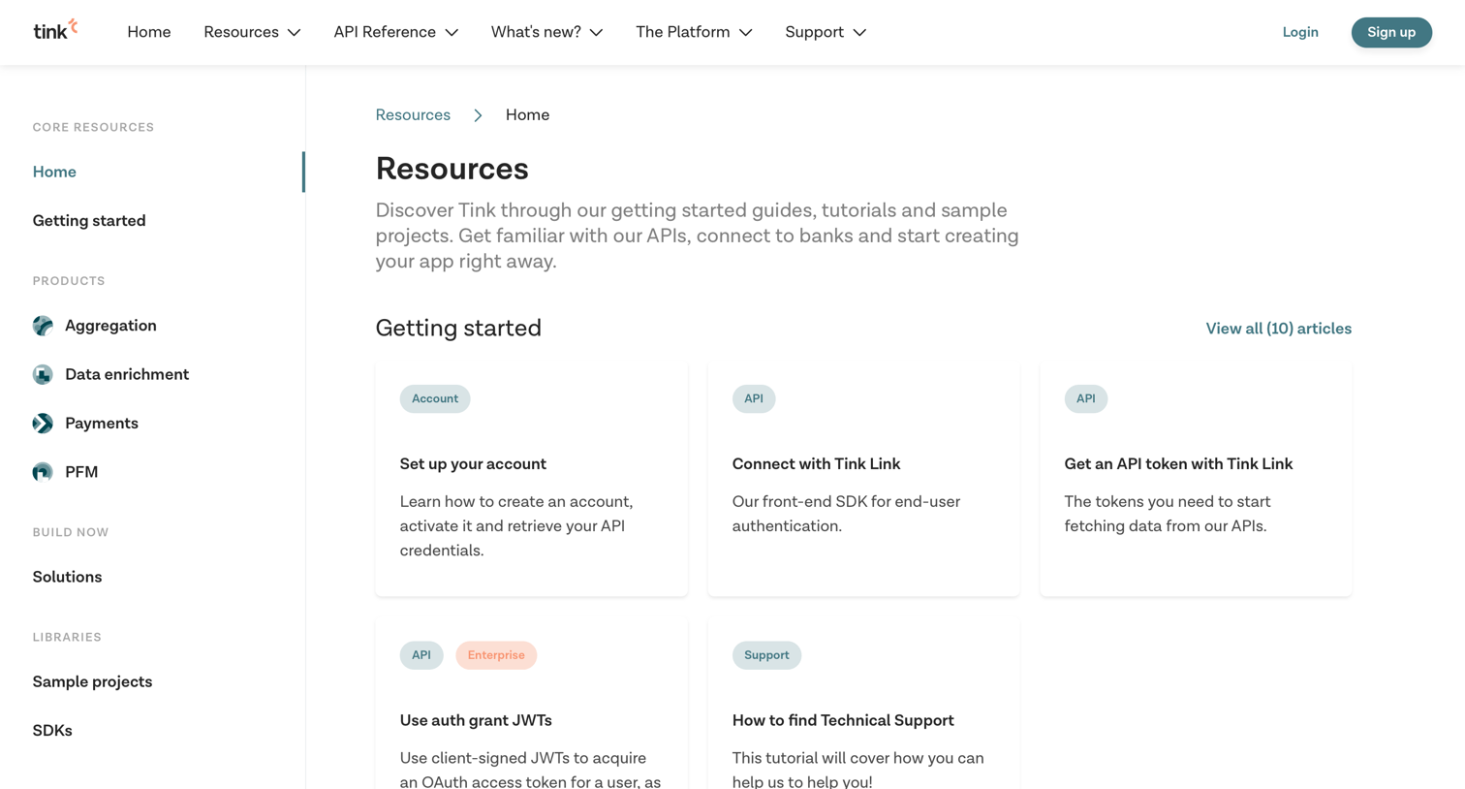Click the Payments sidebar label

(102, 424)
